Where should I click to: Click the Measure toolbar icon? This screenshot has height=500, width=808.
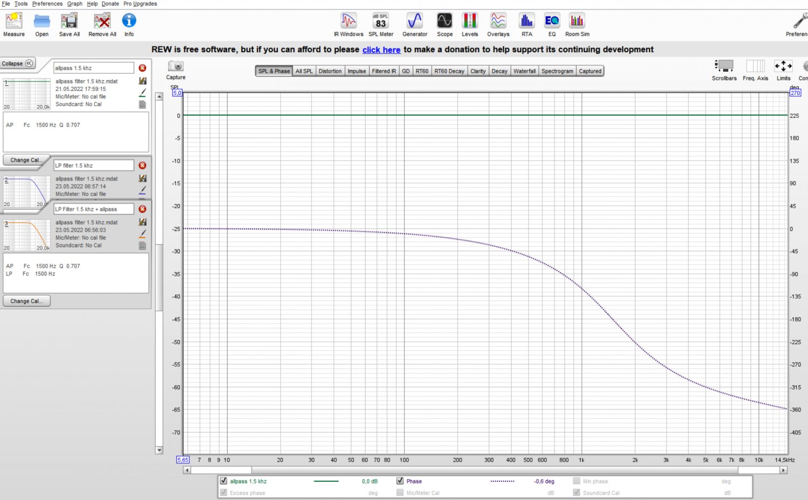[13, 22]
